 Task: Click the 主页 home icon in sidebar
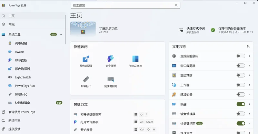(3, 15)
